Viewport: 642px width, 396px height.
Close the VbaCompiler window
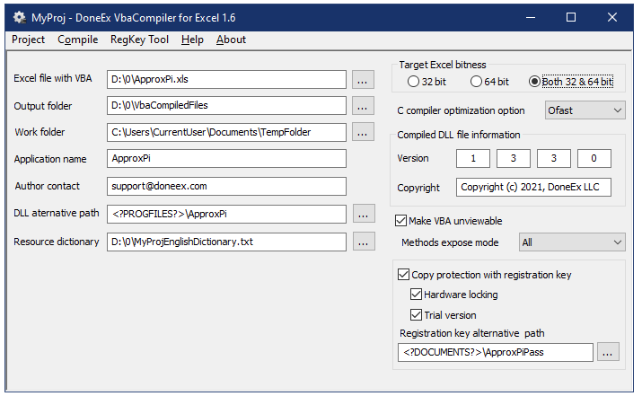(612, 17)
